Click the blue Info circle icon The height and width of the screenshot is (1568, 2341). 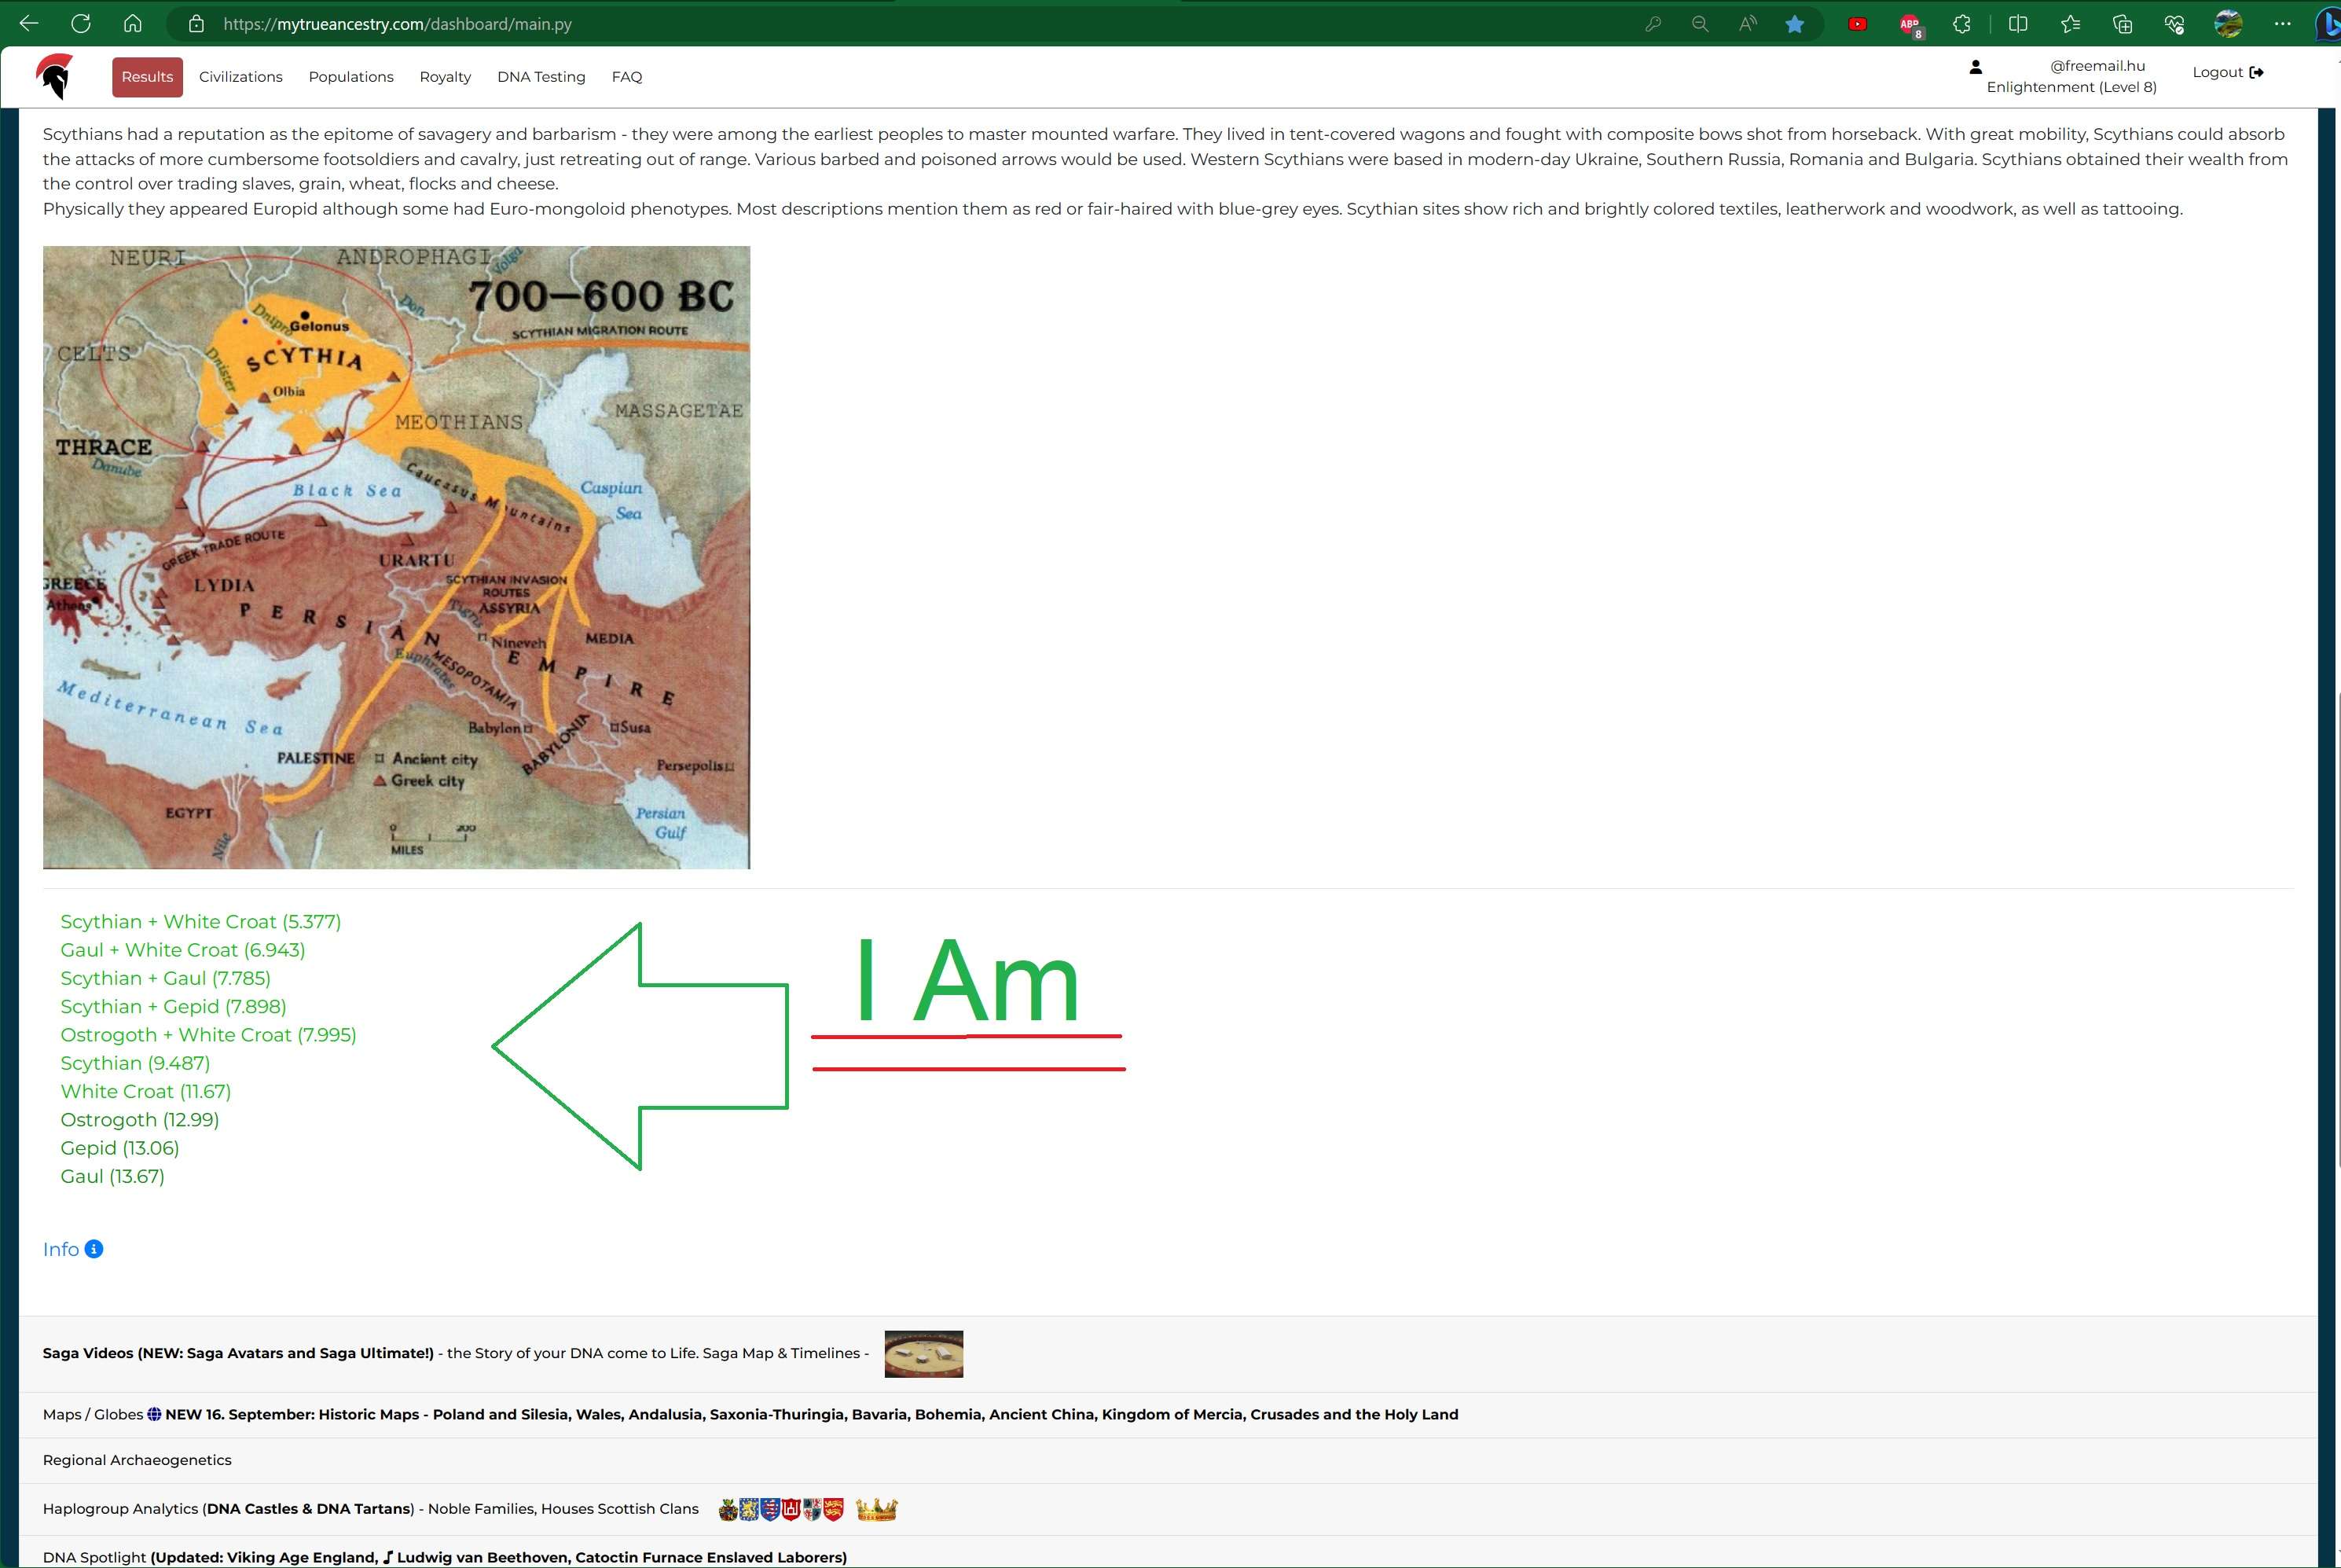coord(94,1249)
